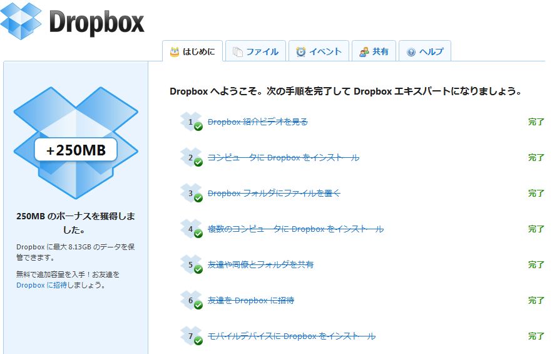The image size is (552, 354).
Task: Open link 友達を Dropbox に招待
Action: click(x=250, y=300)
